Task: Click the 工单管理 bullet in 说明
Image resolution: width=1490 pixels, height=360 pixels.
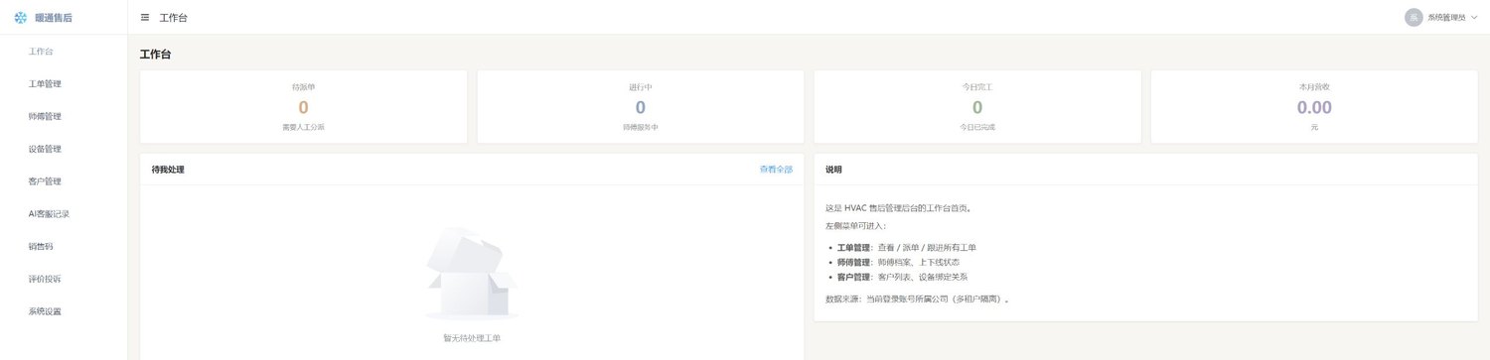Action: click(906, 247)
